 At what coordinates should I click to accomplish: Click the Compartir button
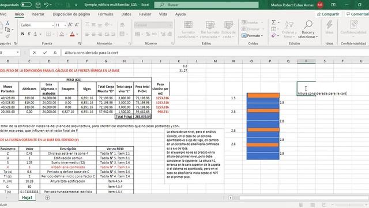pos(328,14)
